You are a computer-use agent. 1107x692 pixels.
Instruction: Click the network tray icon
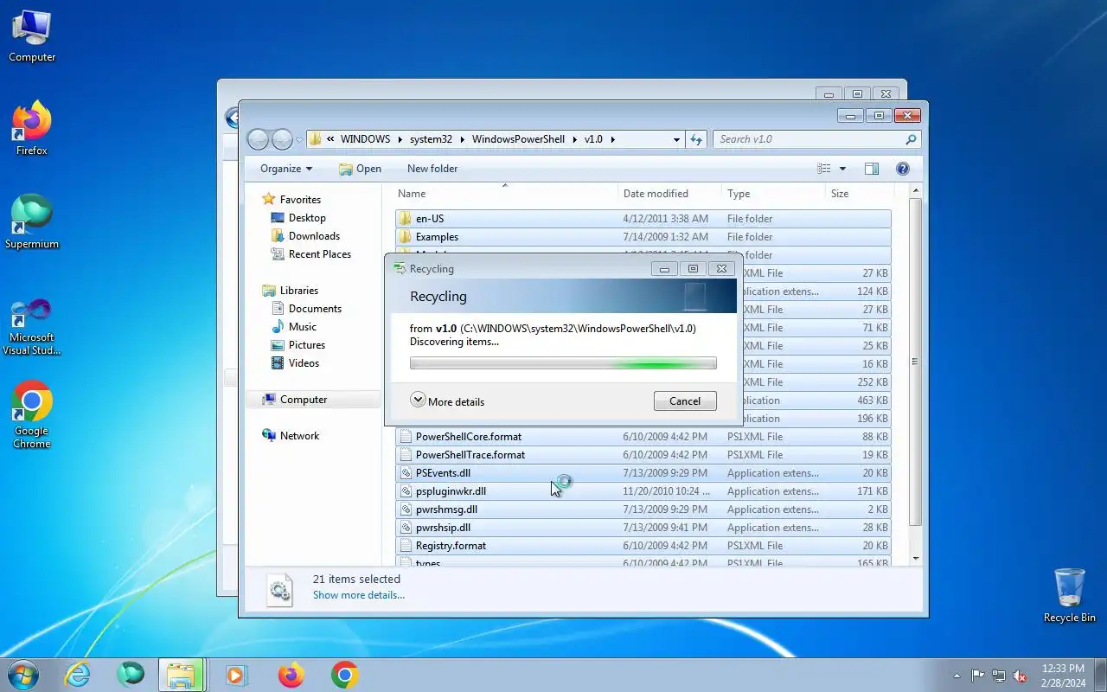[x=999, y=676]
